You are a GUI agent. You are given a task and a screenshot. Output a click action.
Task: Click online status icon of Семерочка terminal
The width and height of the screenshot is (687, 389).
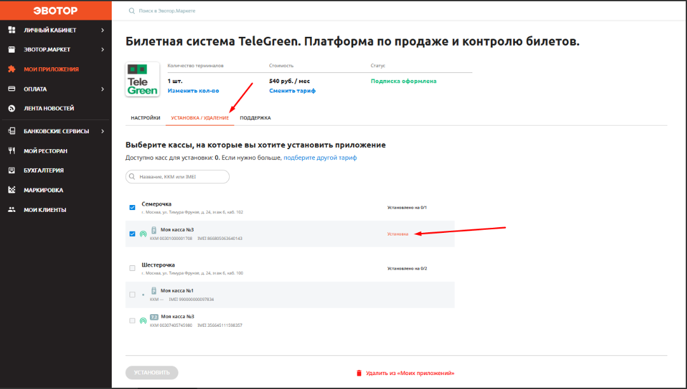click(143, 234)
